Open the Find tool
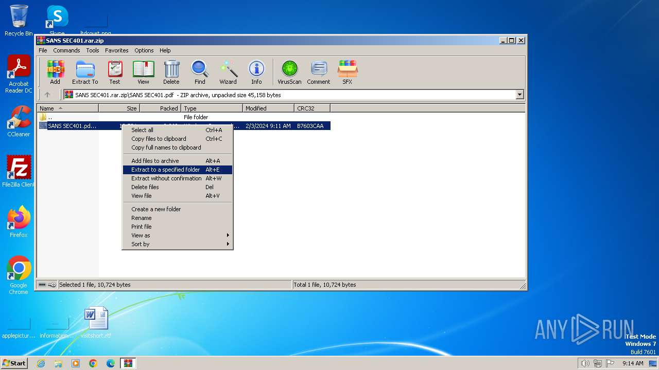659x370 pixels. 200,72
